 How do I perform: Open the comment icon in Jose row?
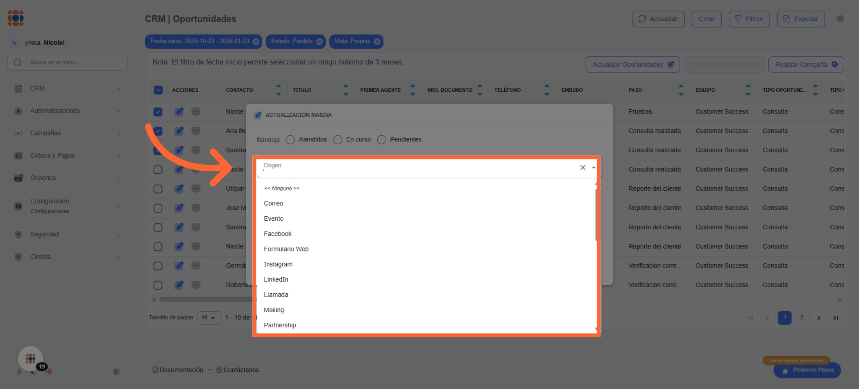[196, 208]
